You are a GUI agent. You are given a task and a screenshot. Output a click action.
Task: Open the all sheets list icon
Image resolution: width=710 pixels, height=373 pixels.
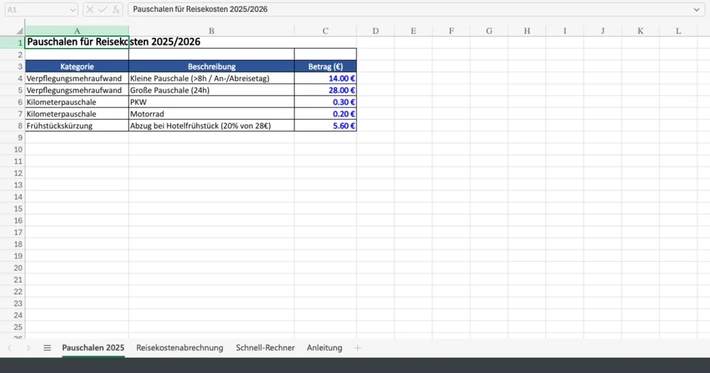click(47, 348)
